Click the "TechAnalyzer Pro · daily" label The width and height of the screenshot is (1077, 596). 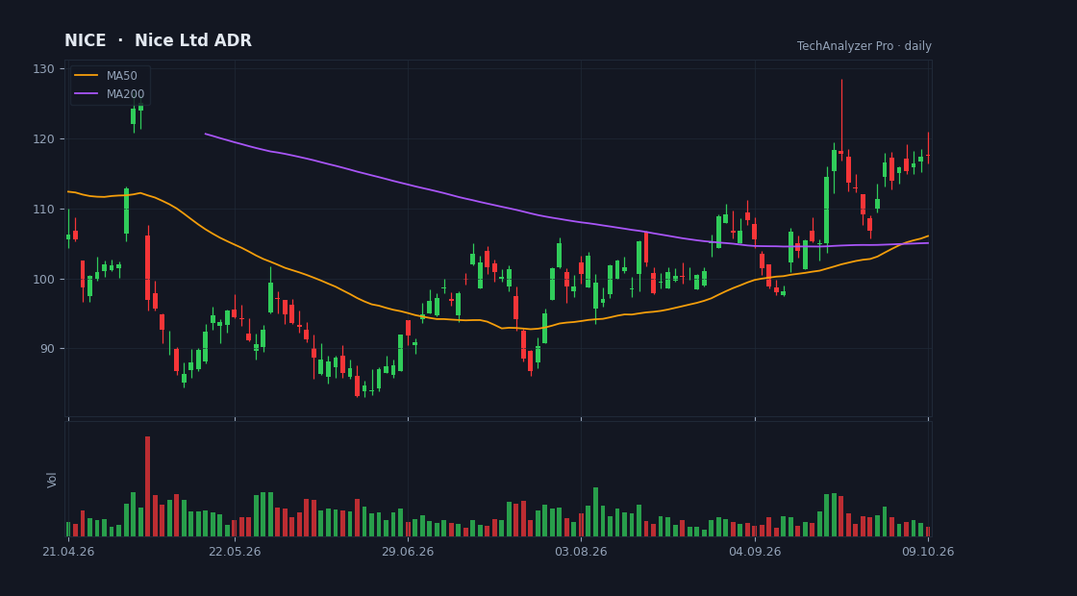click(x=864, y=46)
